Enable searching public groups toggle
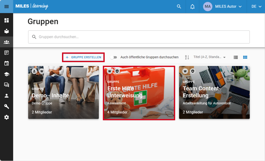Screen dimensions: 265x161 click(113, 57)
